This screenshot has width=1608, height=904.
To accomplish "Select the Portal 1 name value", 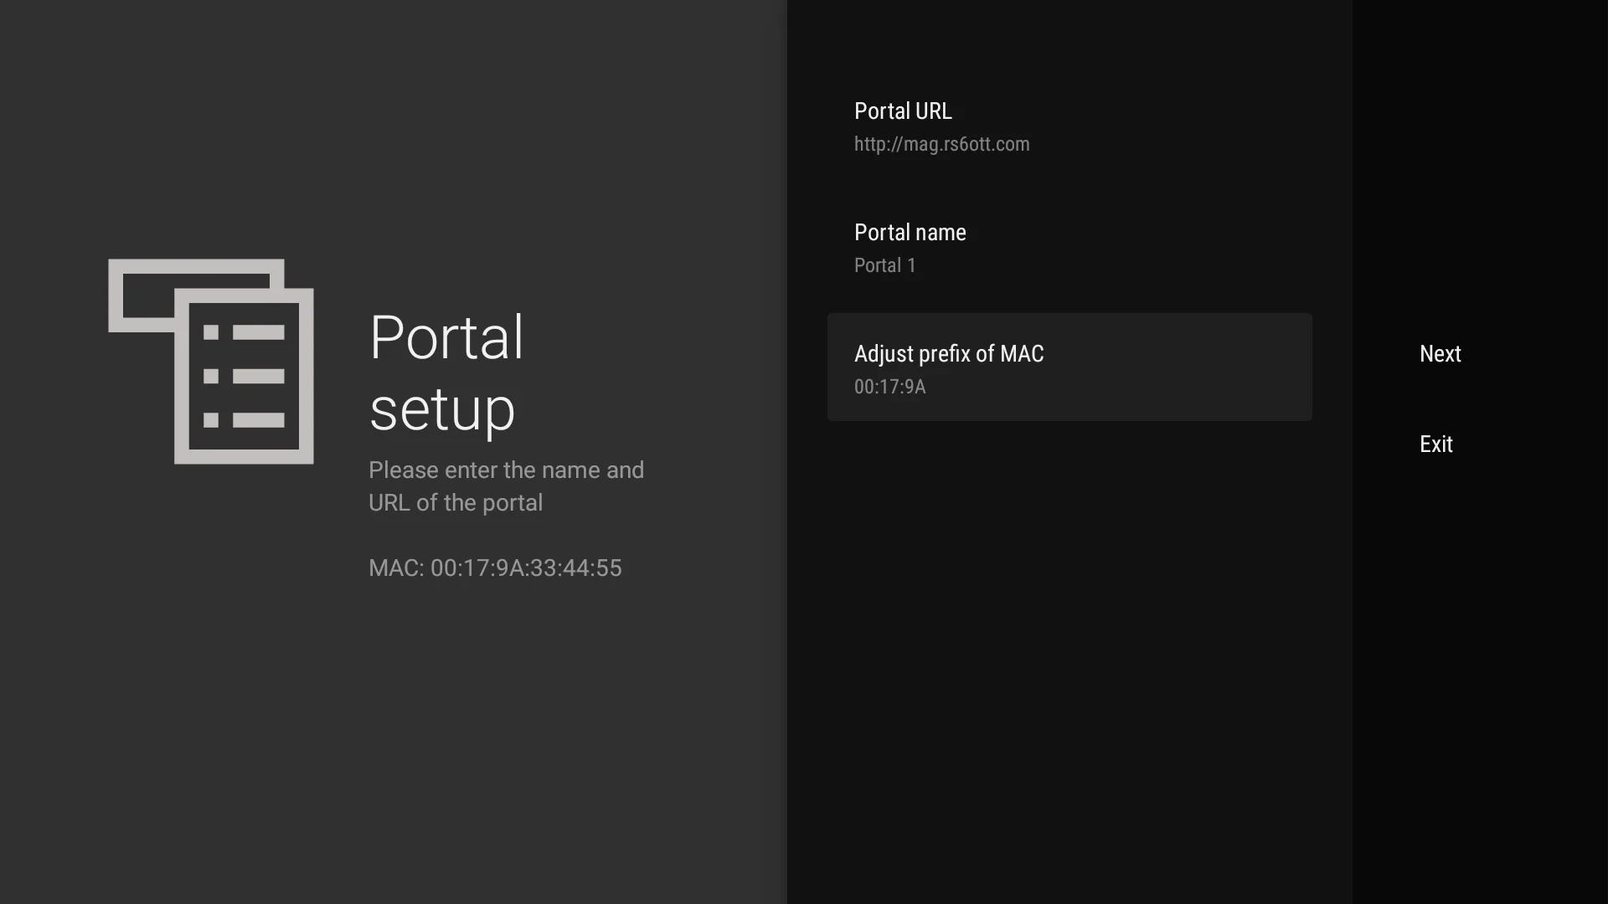I will click(x=884, y=265).
